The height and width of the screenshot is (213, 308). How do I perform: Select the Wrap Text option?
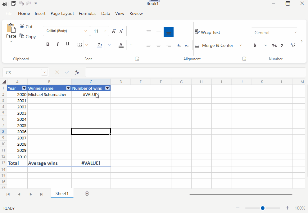point(207,32)
